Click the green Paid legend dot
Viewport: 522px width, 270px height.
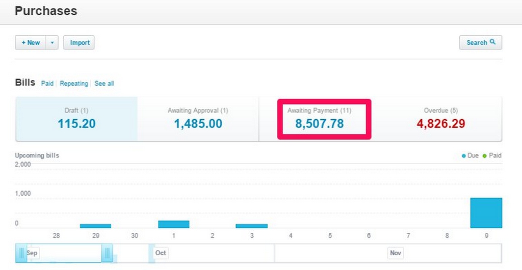[x=484, y=156]
